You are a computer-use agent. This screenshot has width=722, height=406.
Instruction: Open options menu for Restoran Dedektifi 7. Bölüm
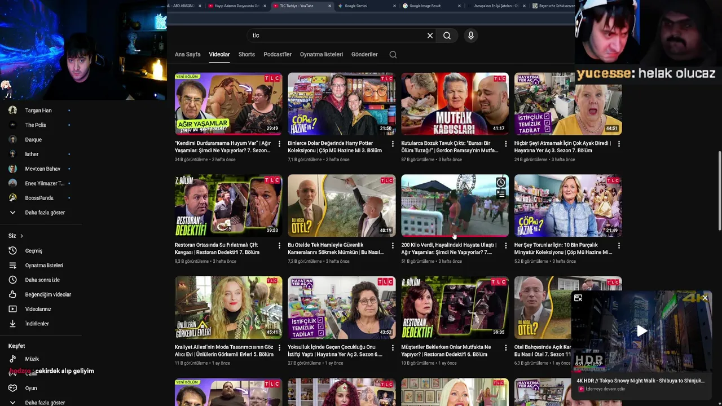pos(279,246)
